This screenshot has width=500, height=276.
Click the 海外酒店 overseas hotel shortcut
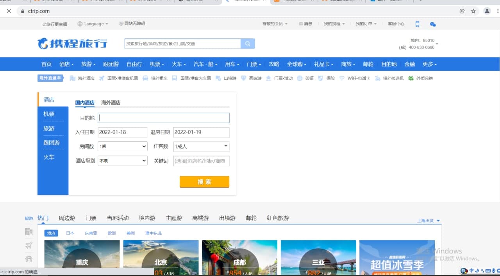pos(82,78)
